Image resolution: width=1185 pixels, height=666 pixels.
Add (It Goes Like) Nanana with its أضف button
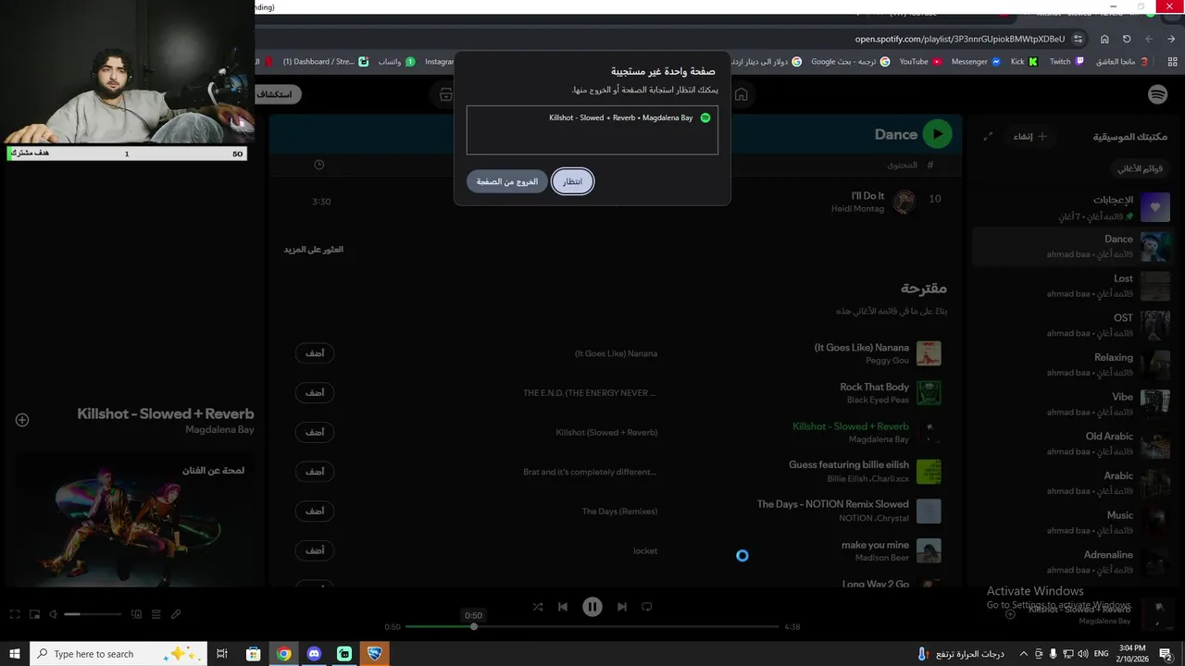315,353
